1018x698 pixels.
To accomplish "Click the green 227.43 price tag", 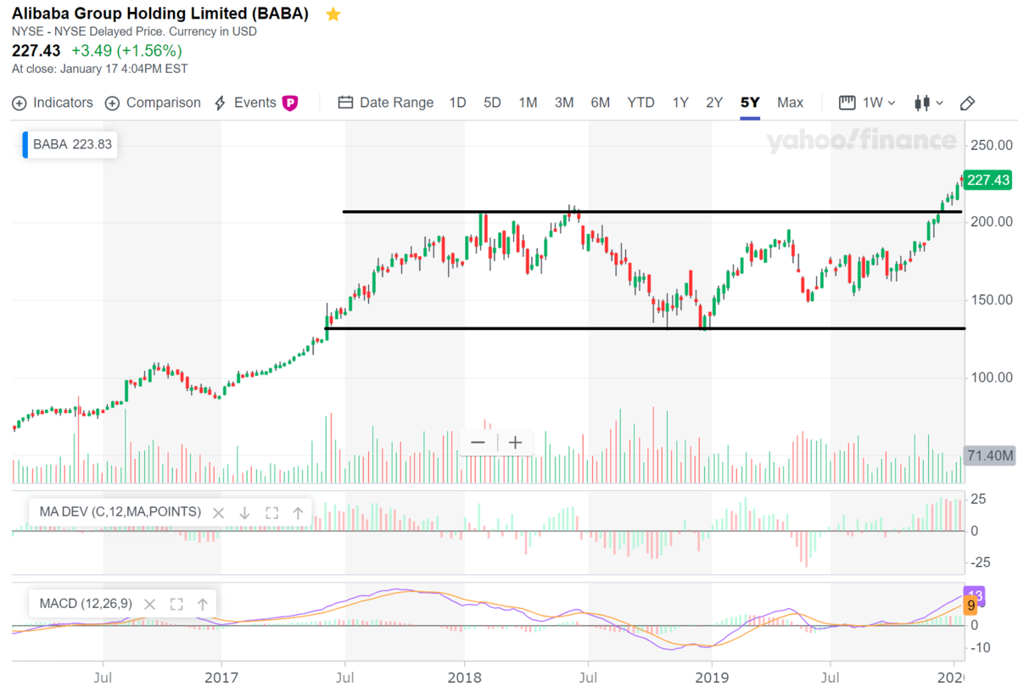I will [x=988, y=180].
